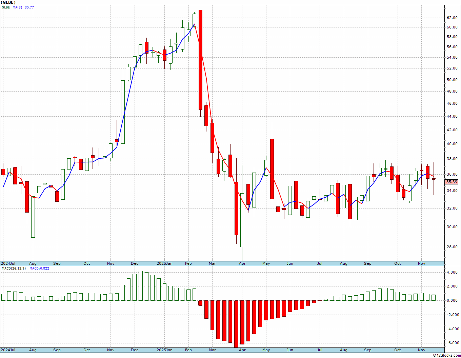Click the MA(3) legend label

(x=18, y=7)
